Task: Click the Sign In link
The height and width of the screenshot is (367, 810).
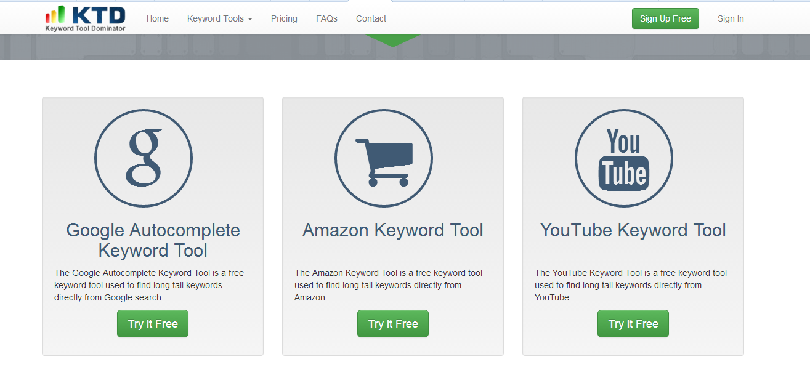Action: click(x=731, y=18)
